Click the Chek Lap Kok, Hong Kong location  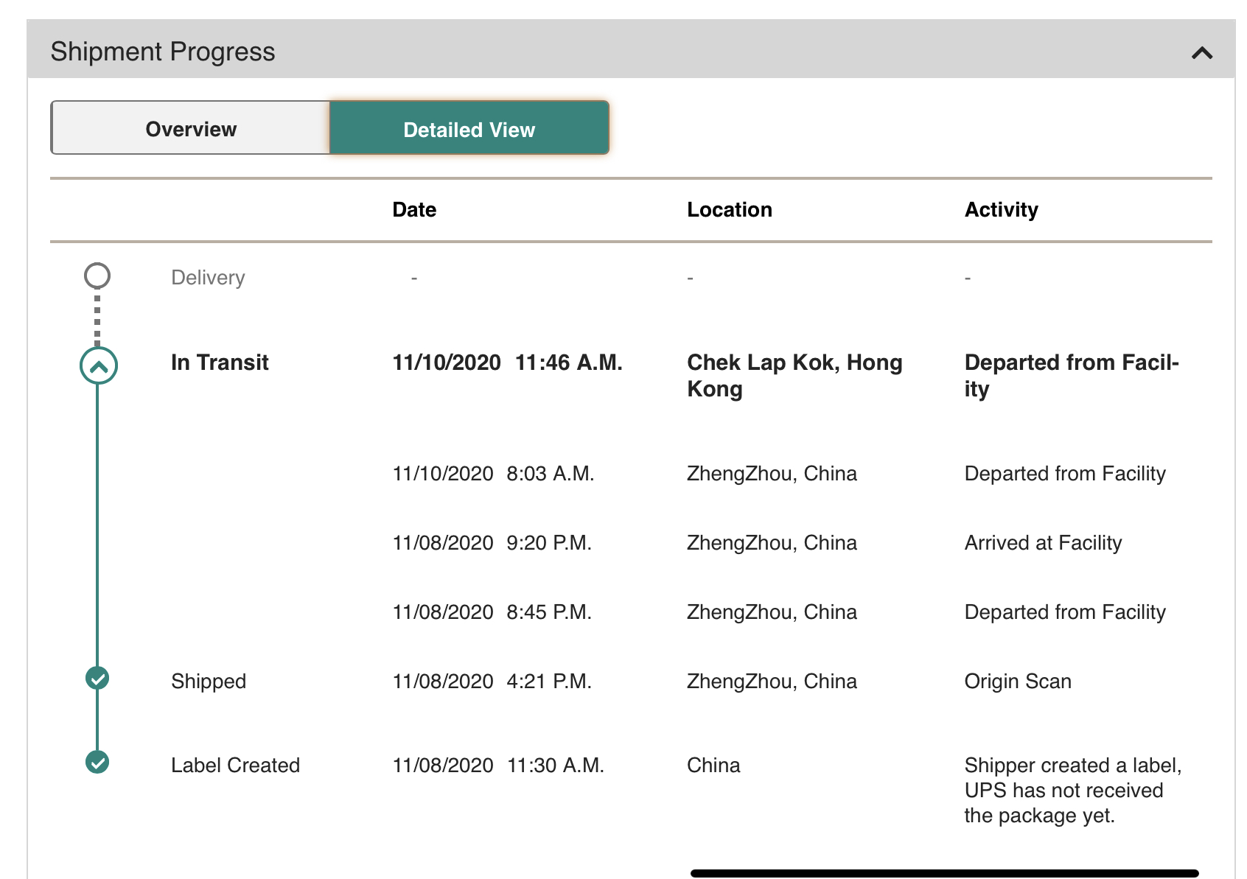coord(794,376)
